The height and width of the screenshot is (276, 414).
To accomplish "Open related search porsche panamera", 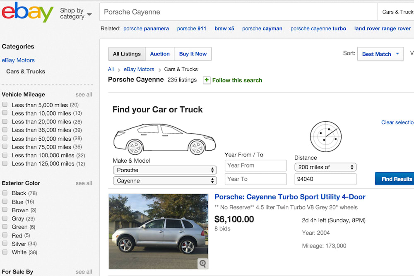I will pos(146,29).
